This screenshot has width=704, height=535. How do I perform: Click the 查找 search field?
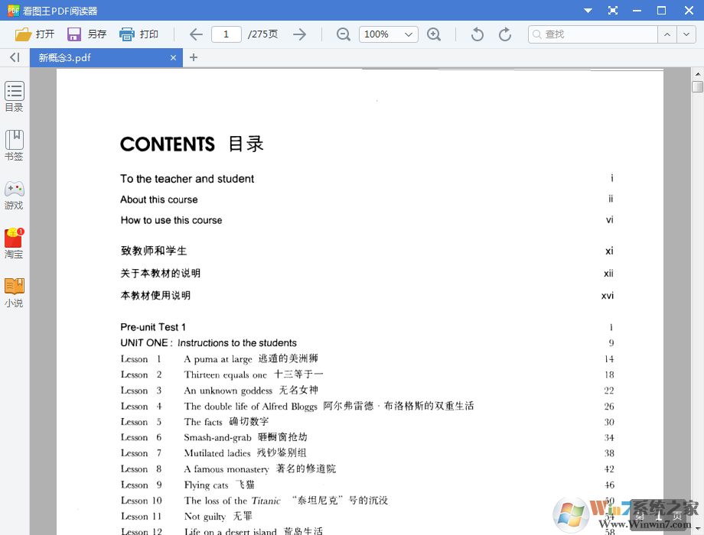tap(593, 34)
